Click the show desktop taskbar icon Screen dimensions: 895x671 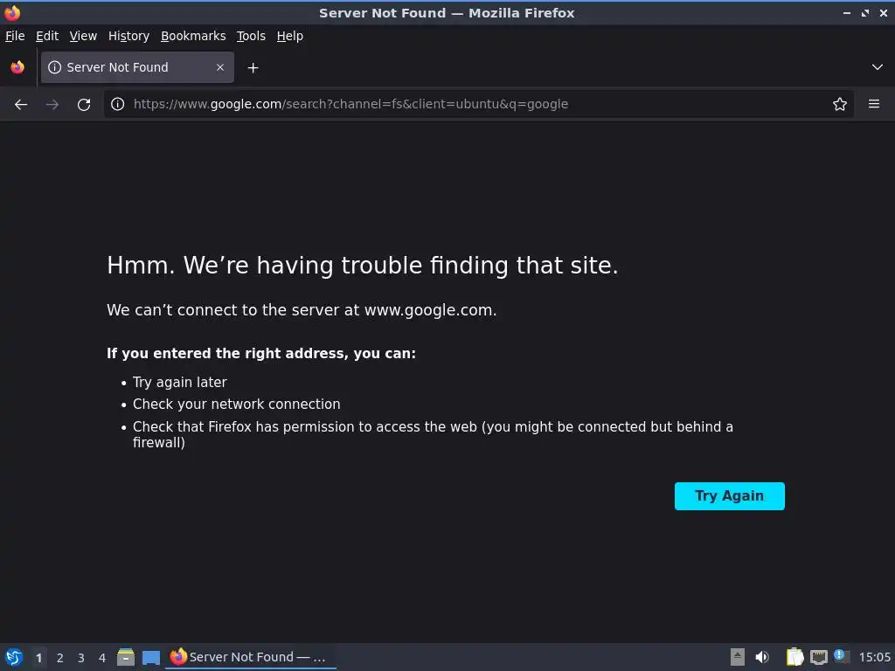point(151,657)
